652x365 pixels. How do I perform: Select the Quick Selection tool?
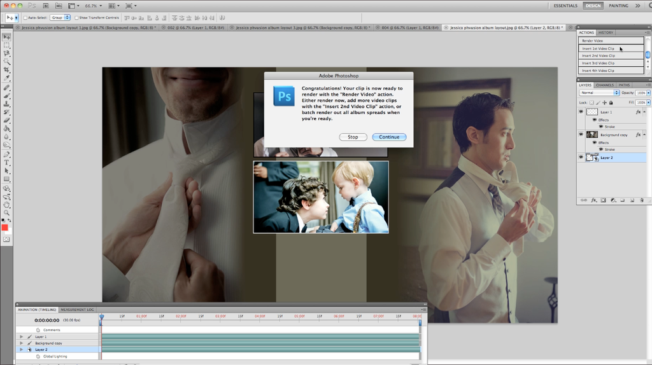(x=6, y=62)
